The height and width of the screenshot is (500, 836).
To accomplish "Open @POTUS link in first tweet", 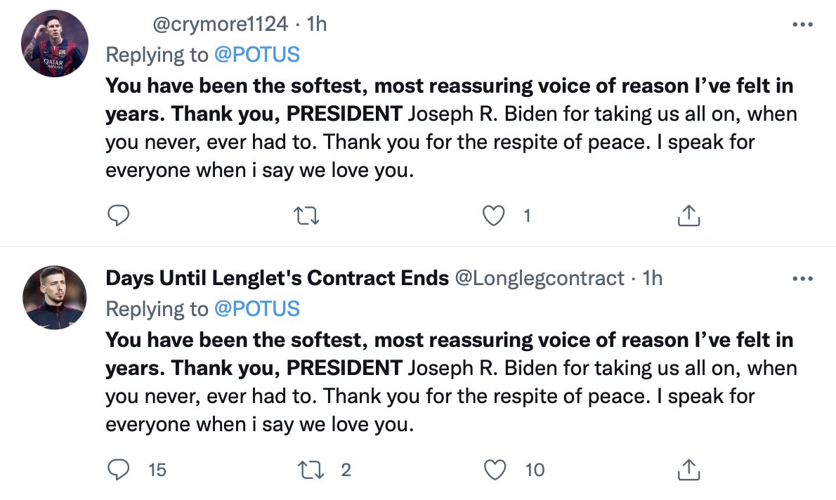I will [256, 54].
